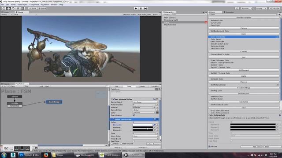Click the red PlayMaker icon beside Plane

tap(206, 22)
